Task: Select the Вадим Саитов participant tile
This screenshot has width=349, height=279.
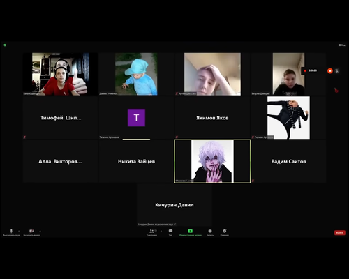Action: pyautogui.click(x=288, y=161)
